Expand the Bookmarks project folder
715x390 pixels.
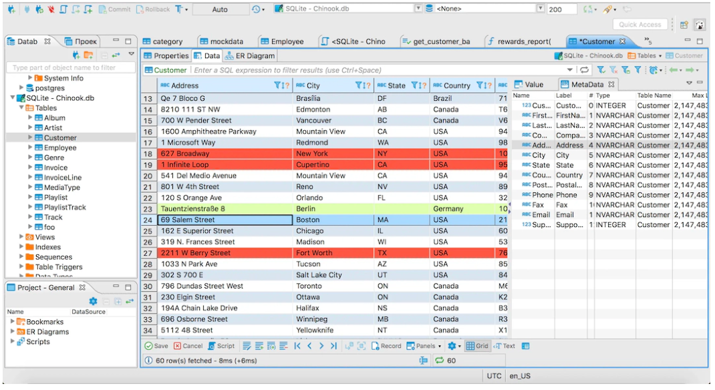pos(12,321)
